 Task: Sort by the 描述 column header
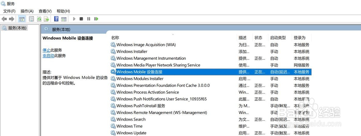pyautogui.click(x=243, y=38)
